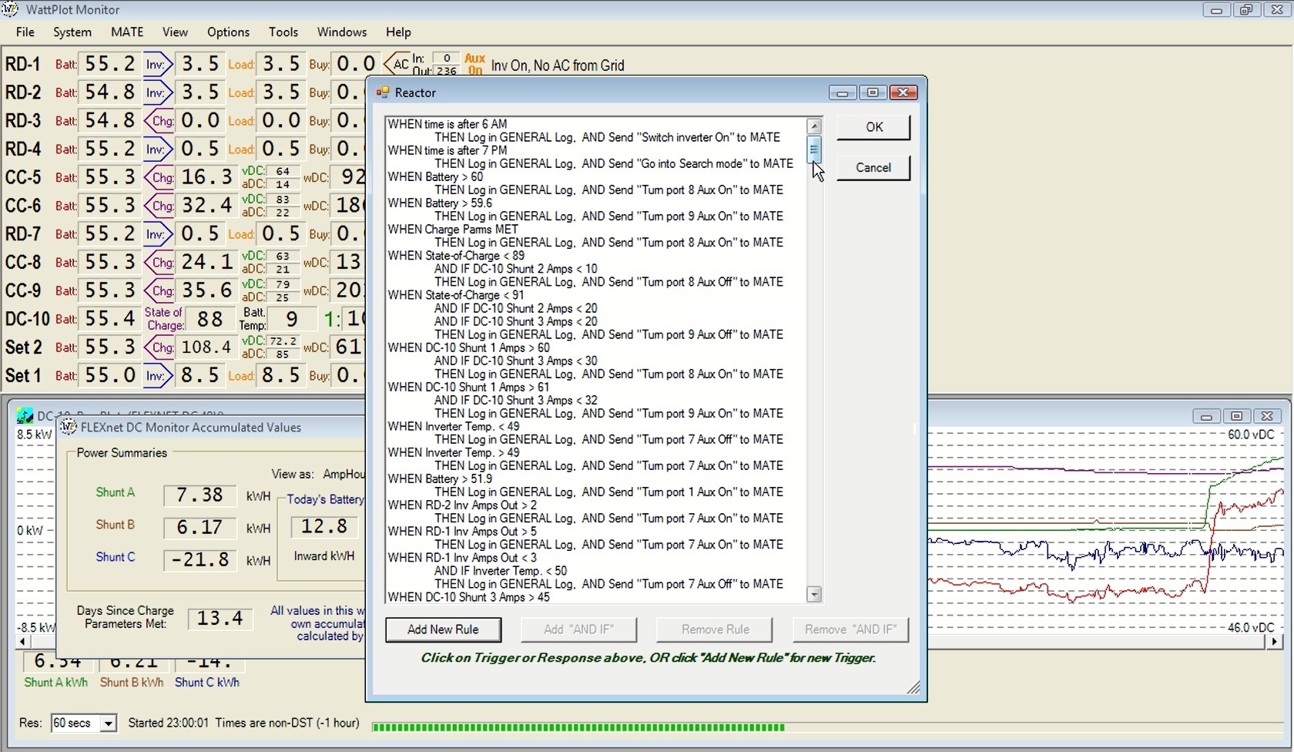Select rule "WHEN DC-10 Shunt 1 Amps > 61"
Screen dimensions: 1294x752
(468, 387)
